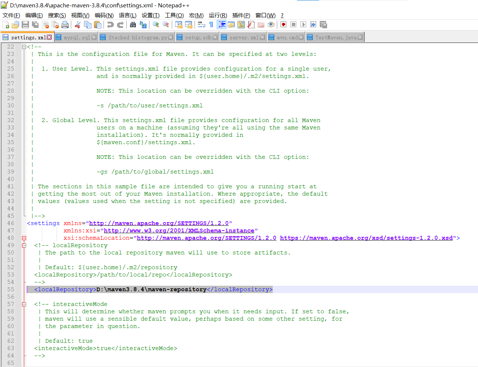
Task: Follow the XMLSchema-instance link
Action: pos(179,231)
